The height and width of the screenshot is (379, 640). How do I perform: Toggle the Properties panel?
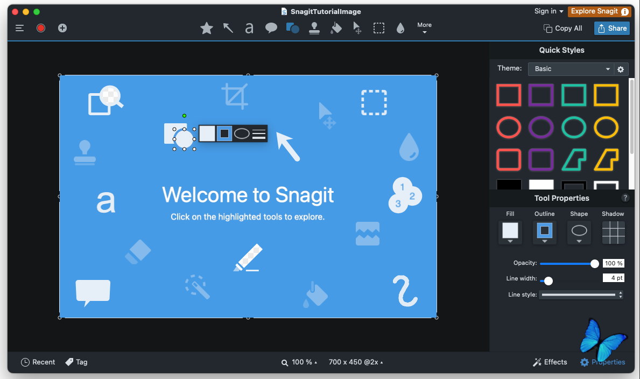pyautogui.click(x=603, y=362)
